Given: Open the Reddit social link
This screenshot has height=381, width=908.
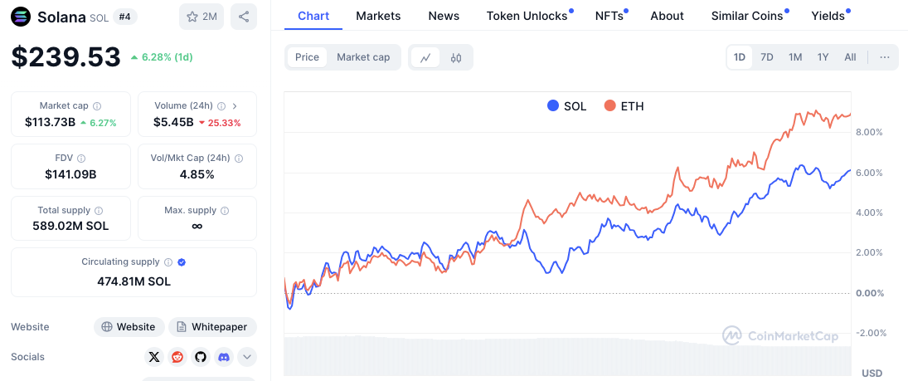Looking at the screenshot, I should 177,357.
